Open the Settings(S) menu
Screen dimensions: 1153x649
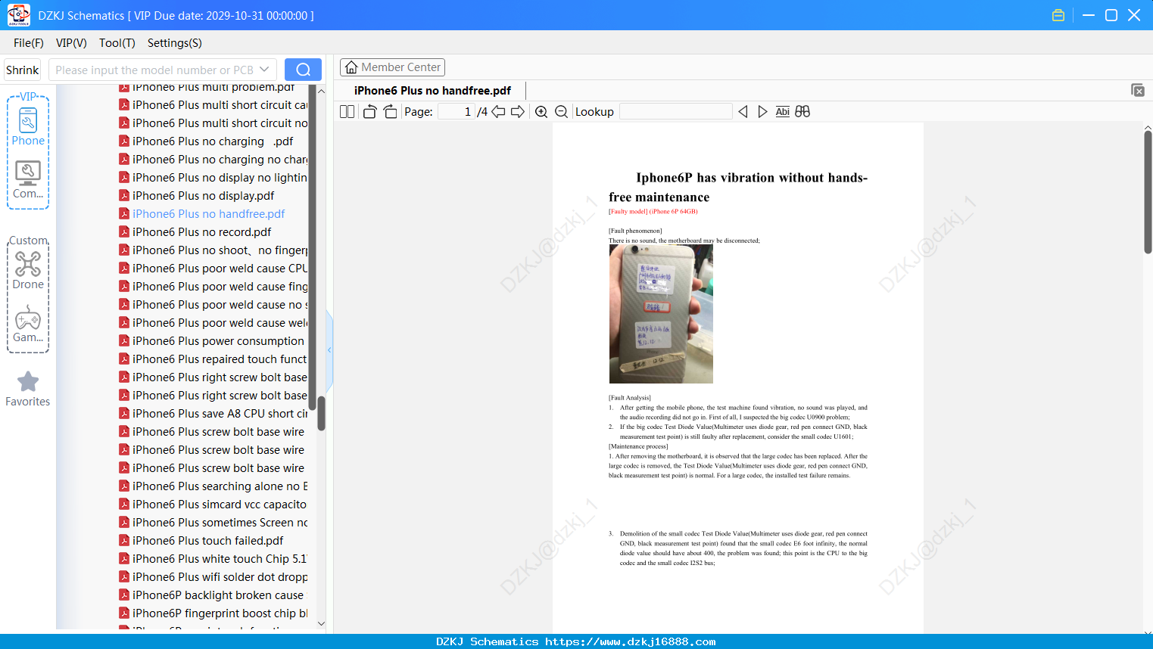tap(175, 43)
